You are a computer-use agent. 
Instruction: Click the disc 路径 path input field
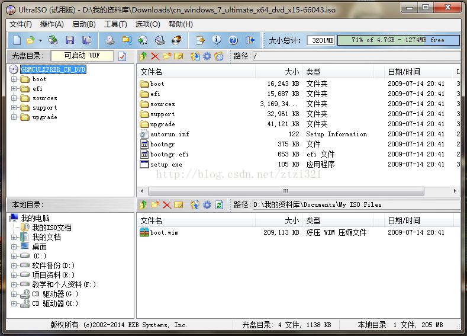[356, 56]
